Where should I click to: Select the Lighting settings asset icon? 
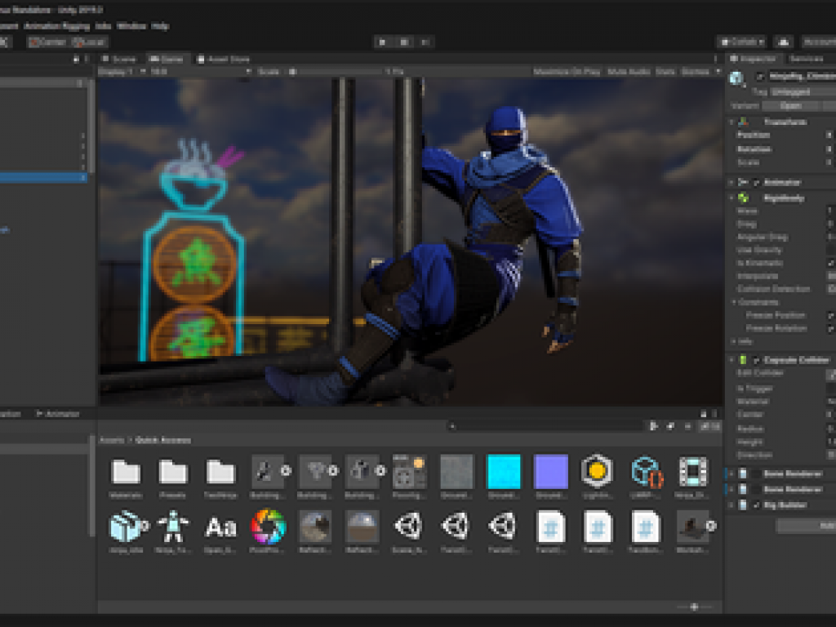(x=597, y=471)
